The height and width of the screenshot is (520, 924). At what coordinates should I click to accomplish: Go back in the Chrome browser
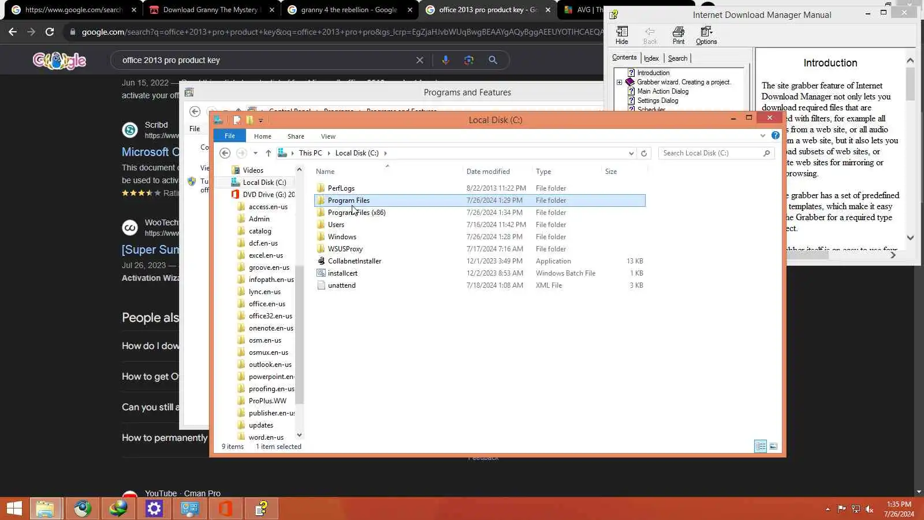pos(13,32)
